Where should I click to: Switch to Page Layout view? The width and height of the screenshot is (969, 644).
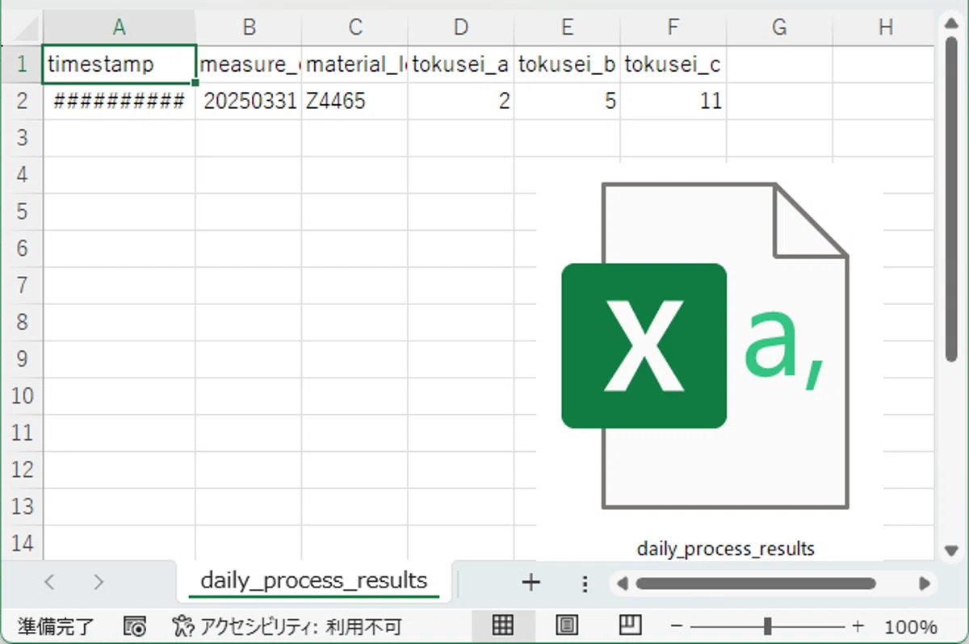coord(567,625)
